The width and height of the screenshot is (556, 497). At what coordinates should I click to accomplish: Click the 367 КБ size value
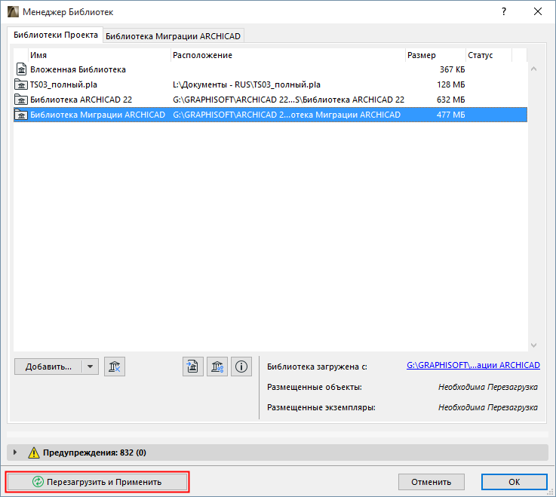click(x=452, y=69)
